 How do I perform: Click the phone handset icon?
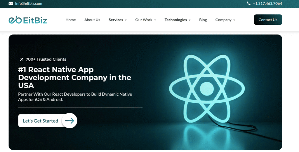249,4
